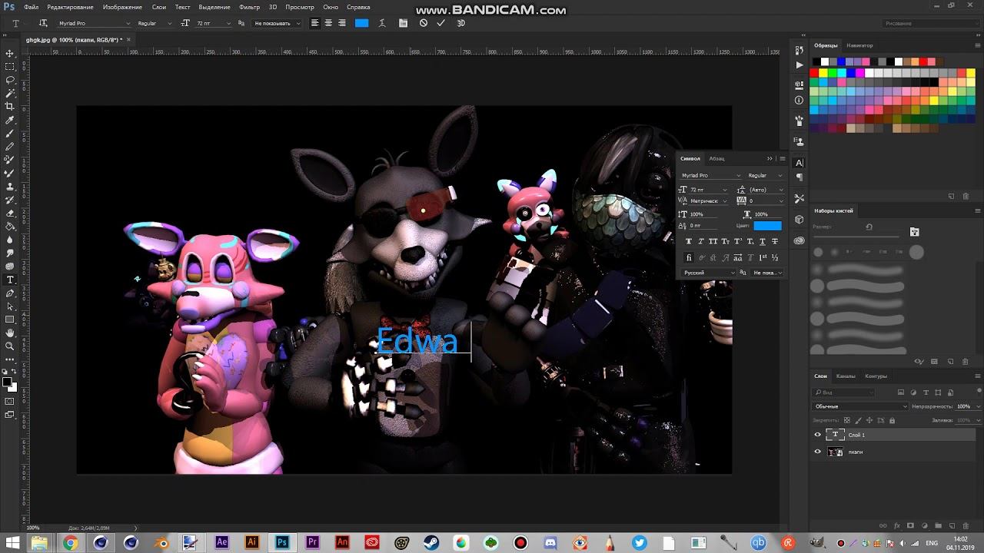The width and height of the screenshot is (984, 553).
Task: Open Chrome from the Windows taskbar
Action: point(70,543)
